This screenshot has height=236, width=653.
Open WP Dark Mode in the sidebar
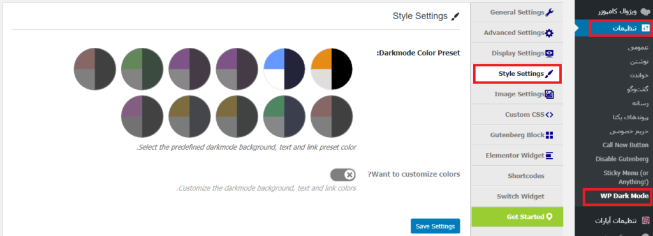pos(617,196)
